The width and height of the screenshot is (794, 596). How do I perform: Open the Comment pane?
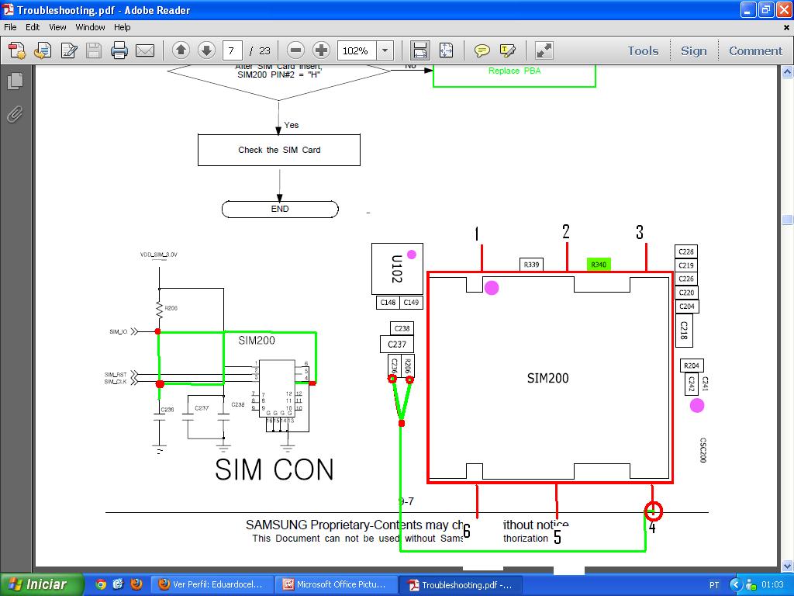(x=755, y=50)
